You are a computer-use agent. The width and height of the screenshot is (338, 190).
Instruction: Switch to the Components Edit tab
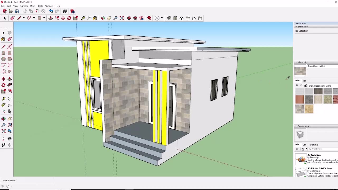(x=304, y=145)
